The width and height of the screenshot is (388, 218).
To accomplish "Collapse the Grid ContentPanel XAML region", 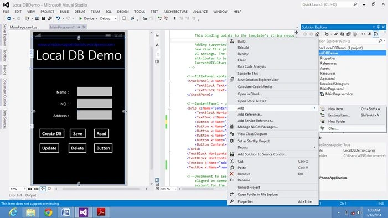I will 169,108.
